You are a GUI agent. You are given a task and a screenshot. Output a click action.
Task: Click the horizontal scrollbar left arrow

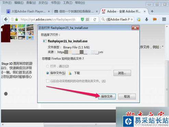pos(3,125)
